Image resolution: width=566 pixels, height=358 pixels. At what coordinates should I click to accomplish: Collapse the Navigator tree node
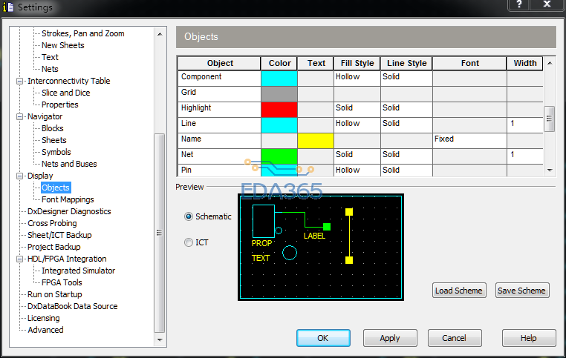[20, 116]
